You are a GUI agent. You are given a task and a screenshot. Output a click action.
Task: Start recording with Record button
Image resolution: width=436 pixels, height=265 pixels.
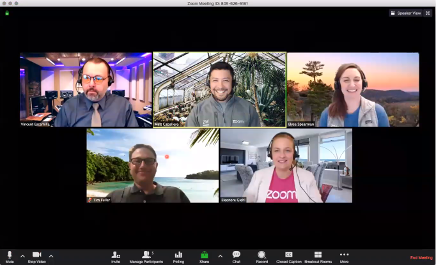[261, 257]
